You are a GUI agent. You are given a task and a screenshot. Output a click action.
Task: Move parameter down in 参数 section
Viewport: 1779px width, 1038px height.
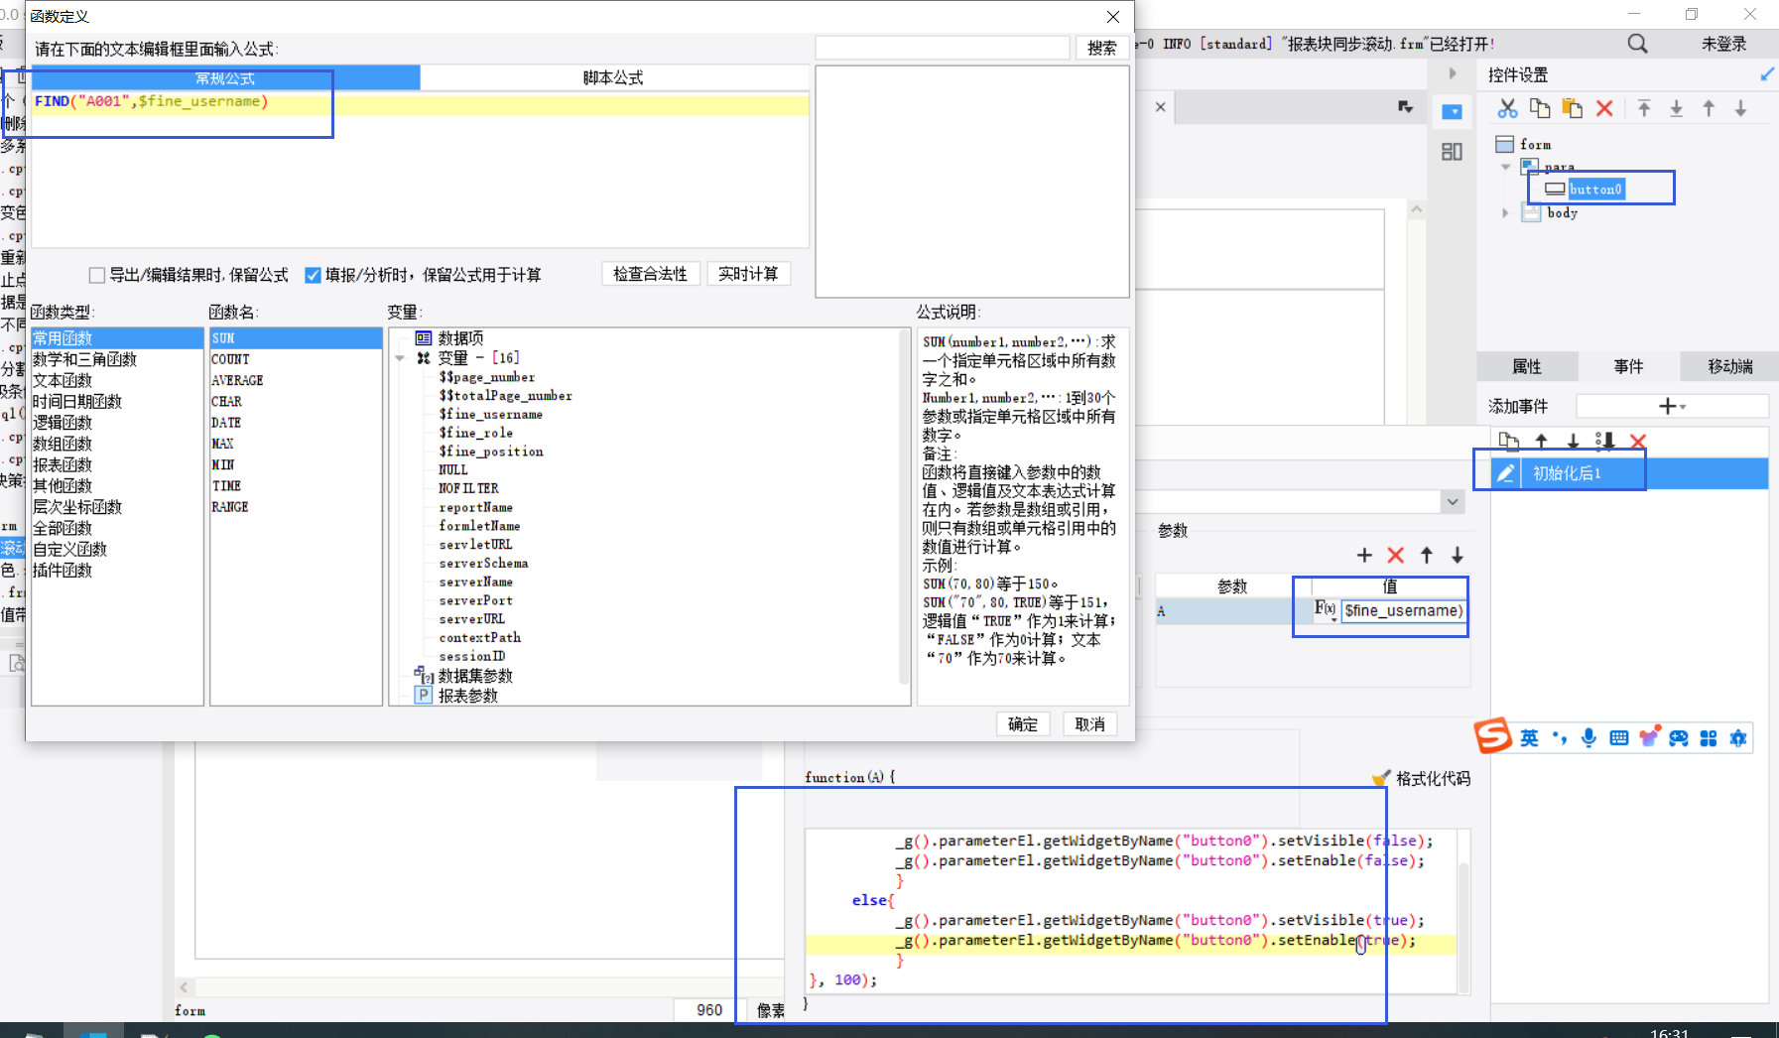(x=1458, y=556)
